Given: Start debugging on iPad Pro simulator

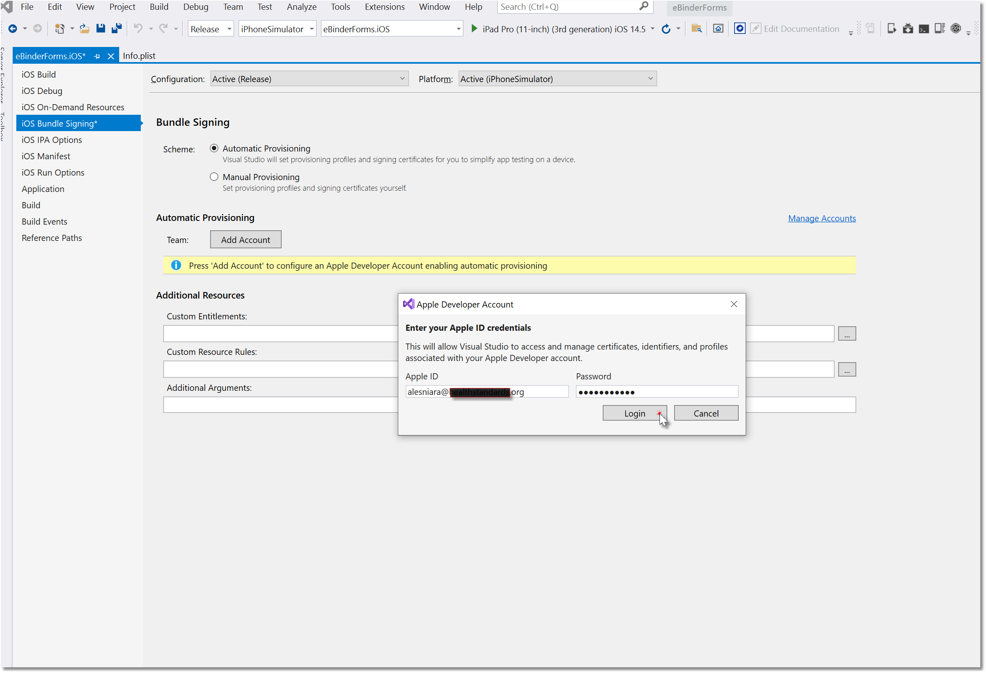Looking at the screenshot, I should (474, 29).
